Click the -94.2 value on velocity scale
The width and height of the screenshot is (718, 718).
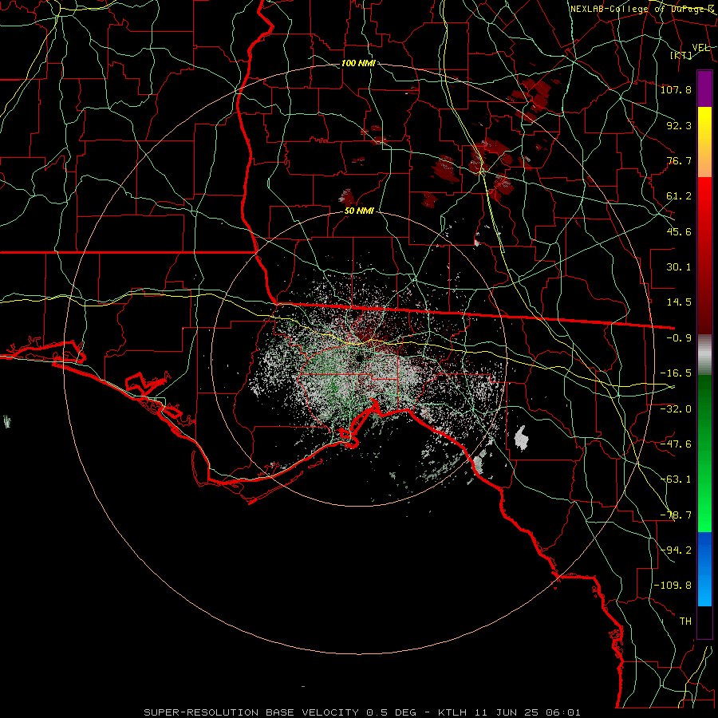[676, 550]
